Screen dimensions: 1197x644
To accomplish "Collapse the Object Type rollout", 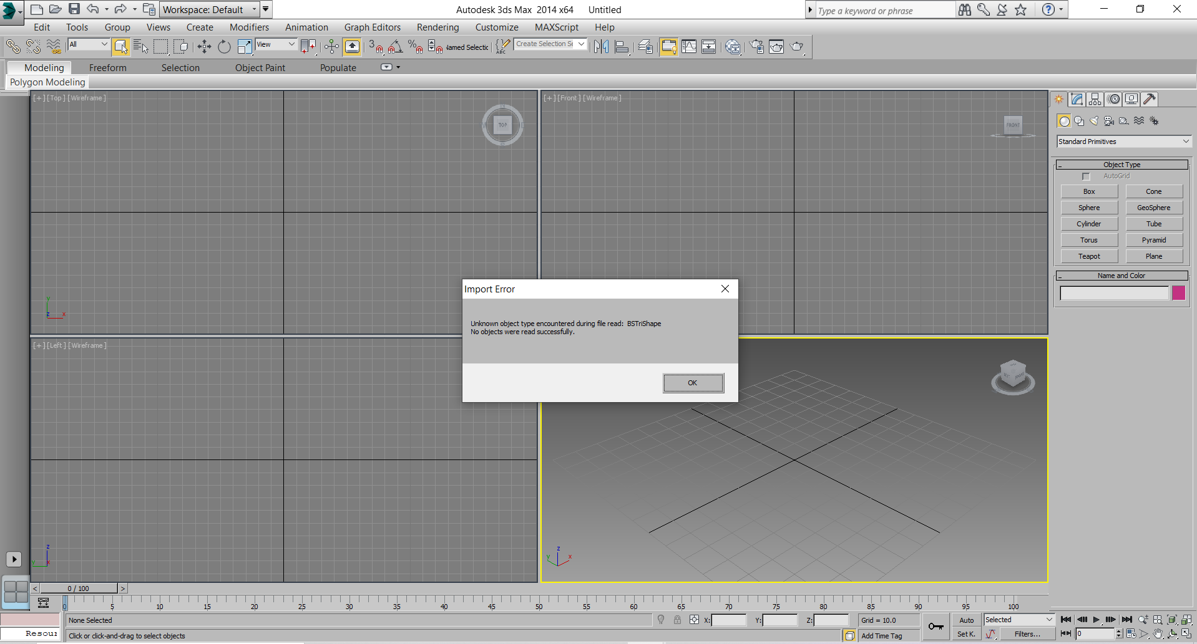I will (1121, 165).
